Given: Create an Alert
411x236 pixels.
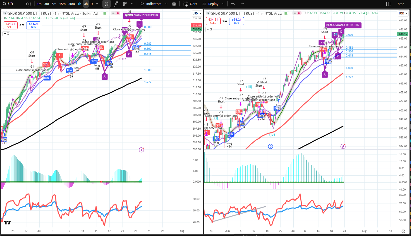Looking at the screenshot, I should point(190,4).
